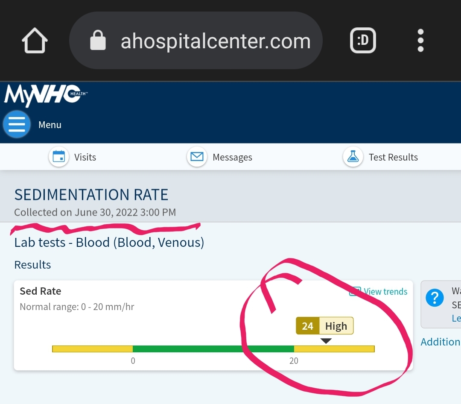Open the Visits tab
This screenshot has width=461, height=404.
[x=85, y=157]
